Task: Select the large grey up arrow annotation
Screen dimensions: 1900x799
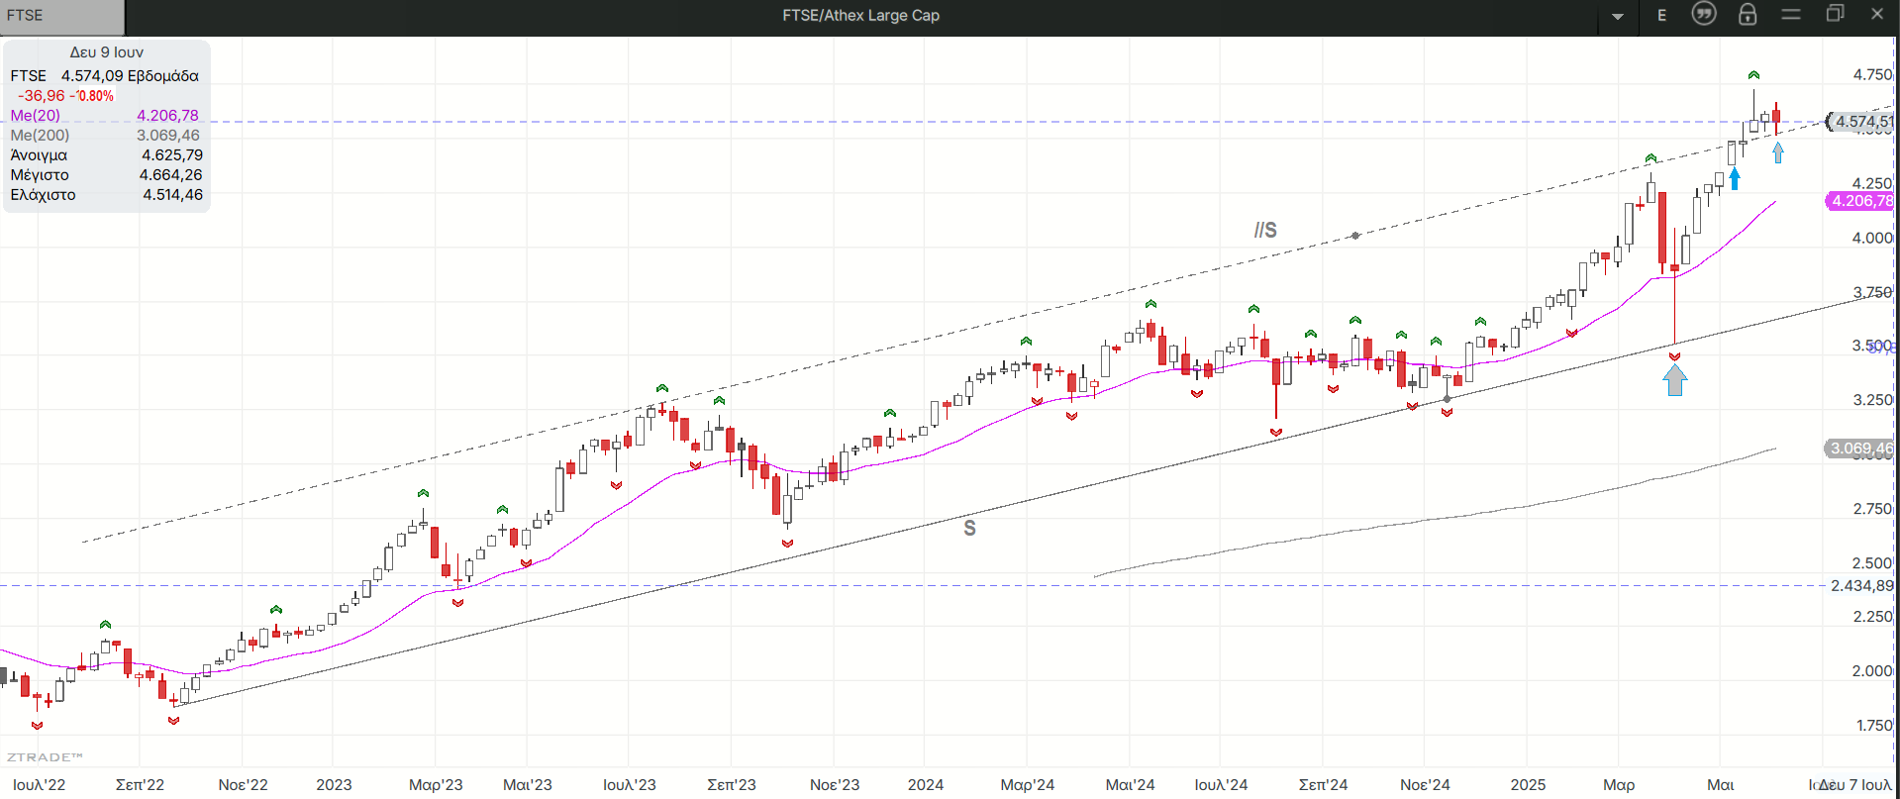Action: pos(1674,380)
